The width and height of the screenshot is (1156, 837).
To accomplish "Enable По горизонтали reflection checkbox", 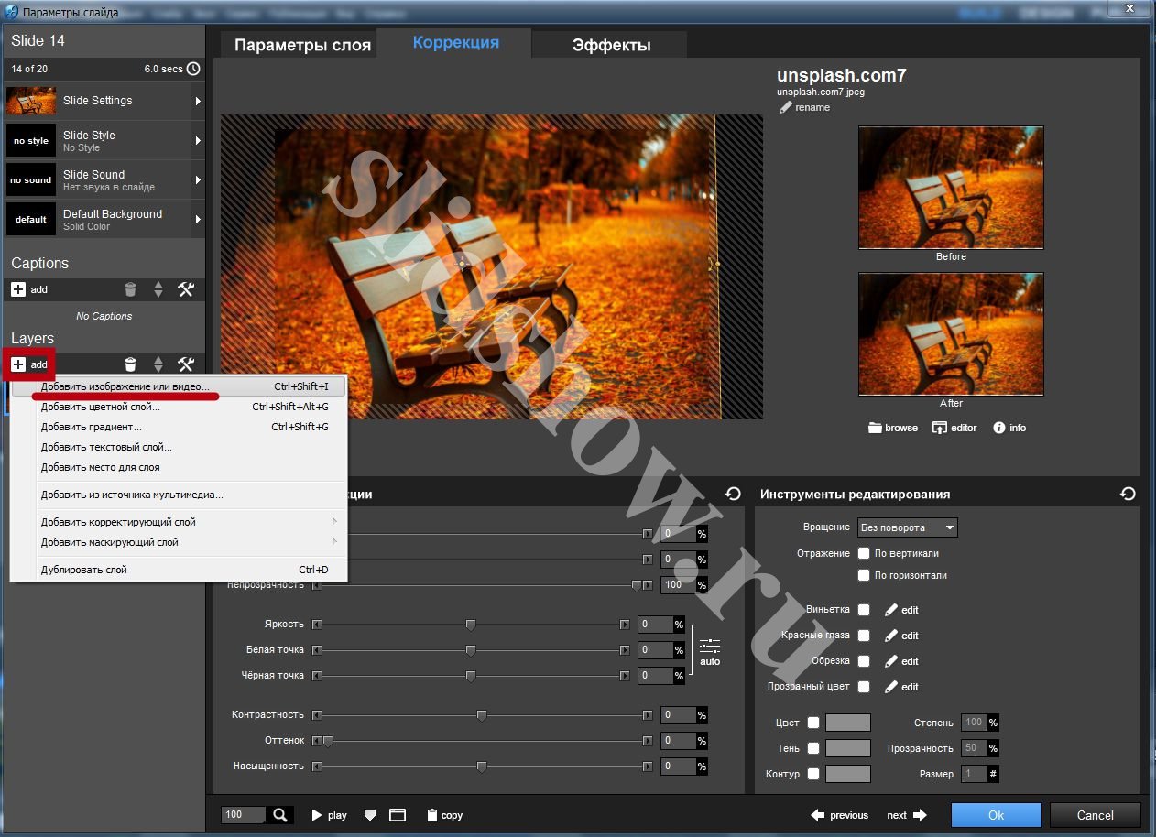I will (x=864, y=575).
